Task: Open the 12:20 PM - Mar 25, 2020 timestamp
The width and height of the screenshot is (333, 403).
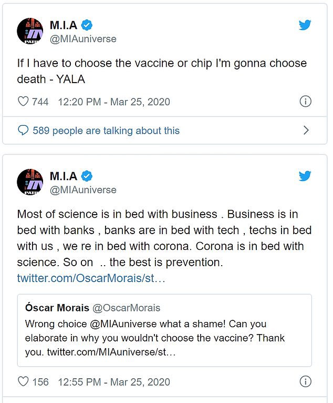Action: point(114,102)
